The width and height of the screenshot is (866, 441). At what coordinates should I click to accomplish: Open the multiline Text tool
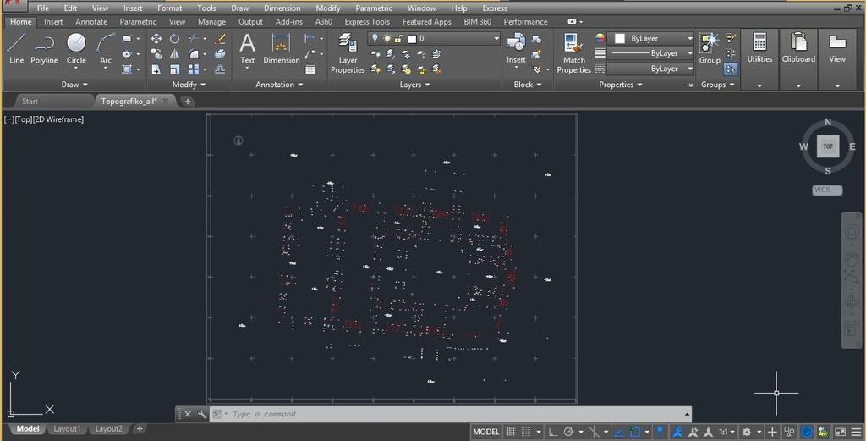click(248, 48)
